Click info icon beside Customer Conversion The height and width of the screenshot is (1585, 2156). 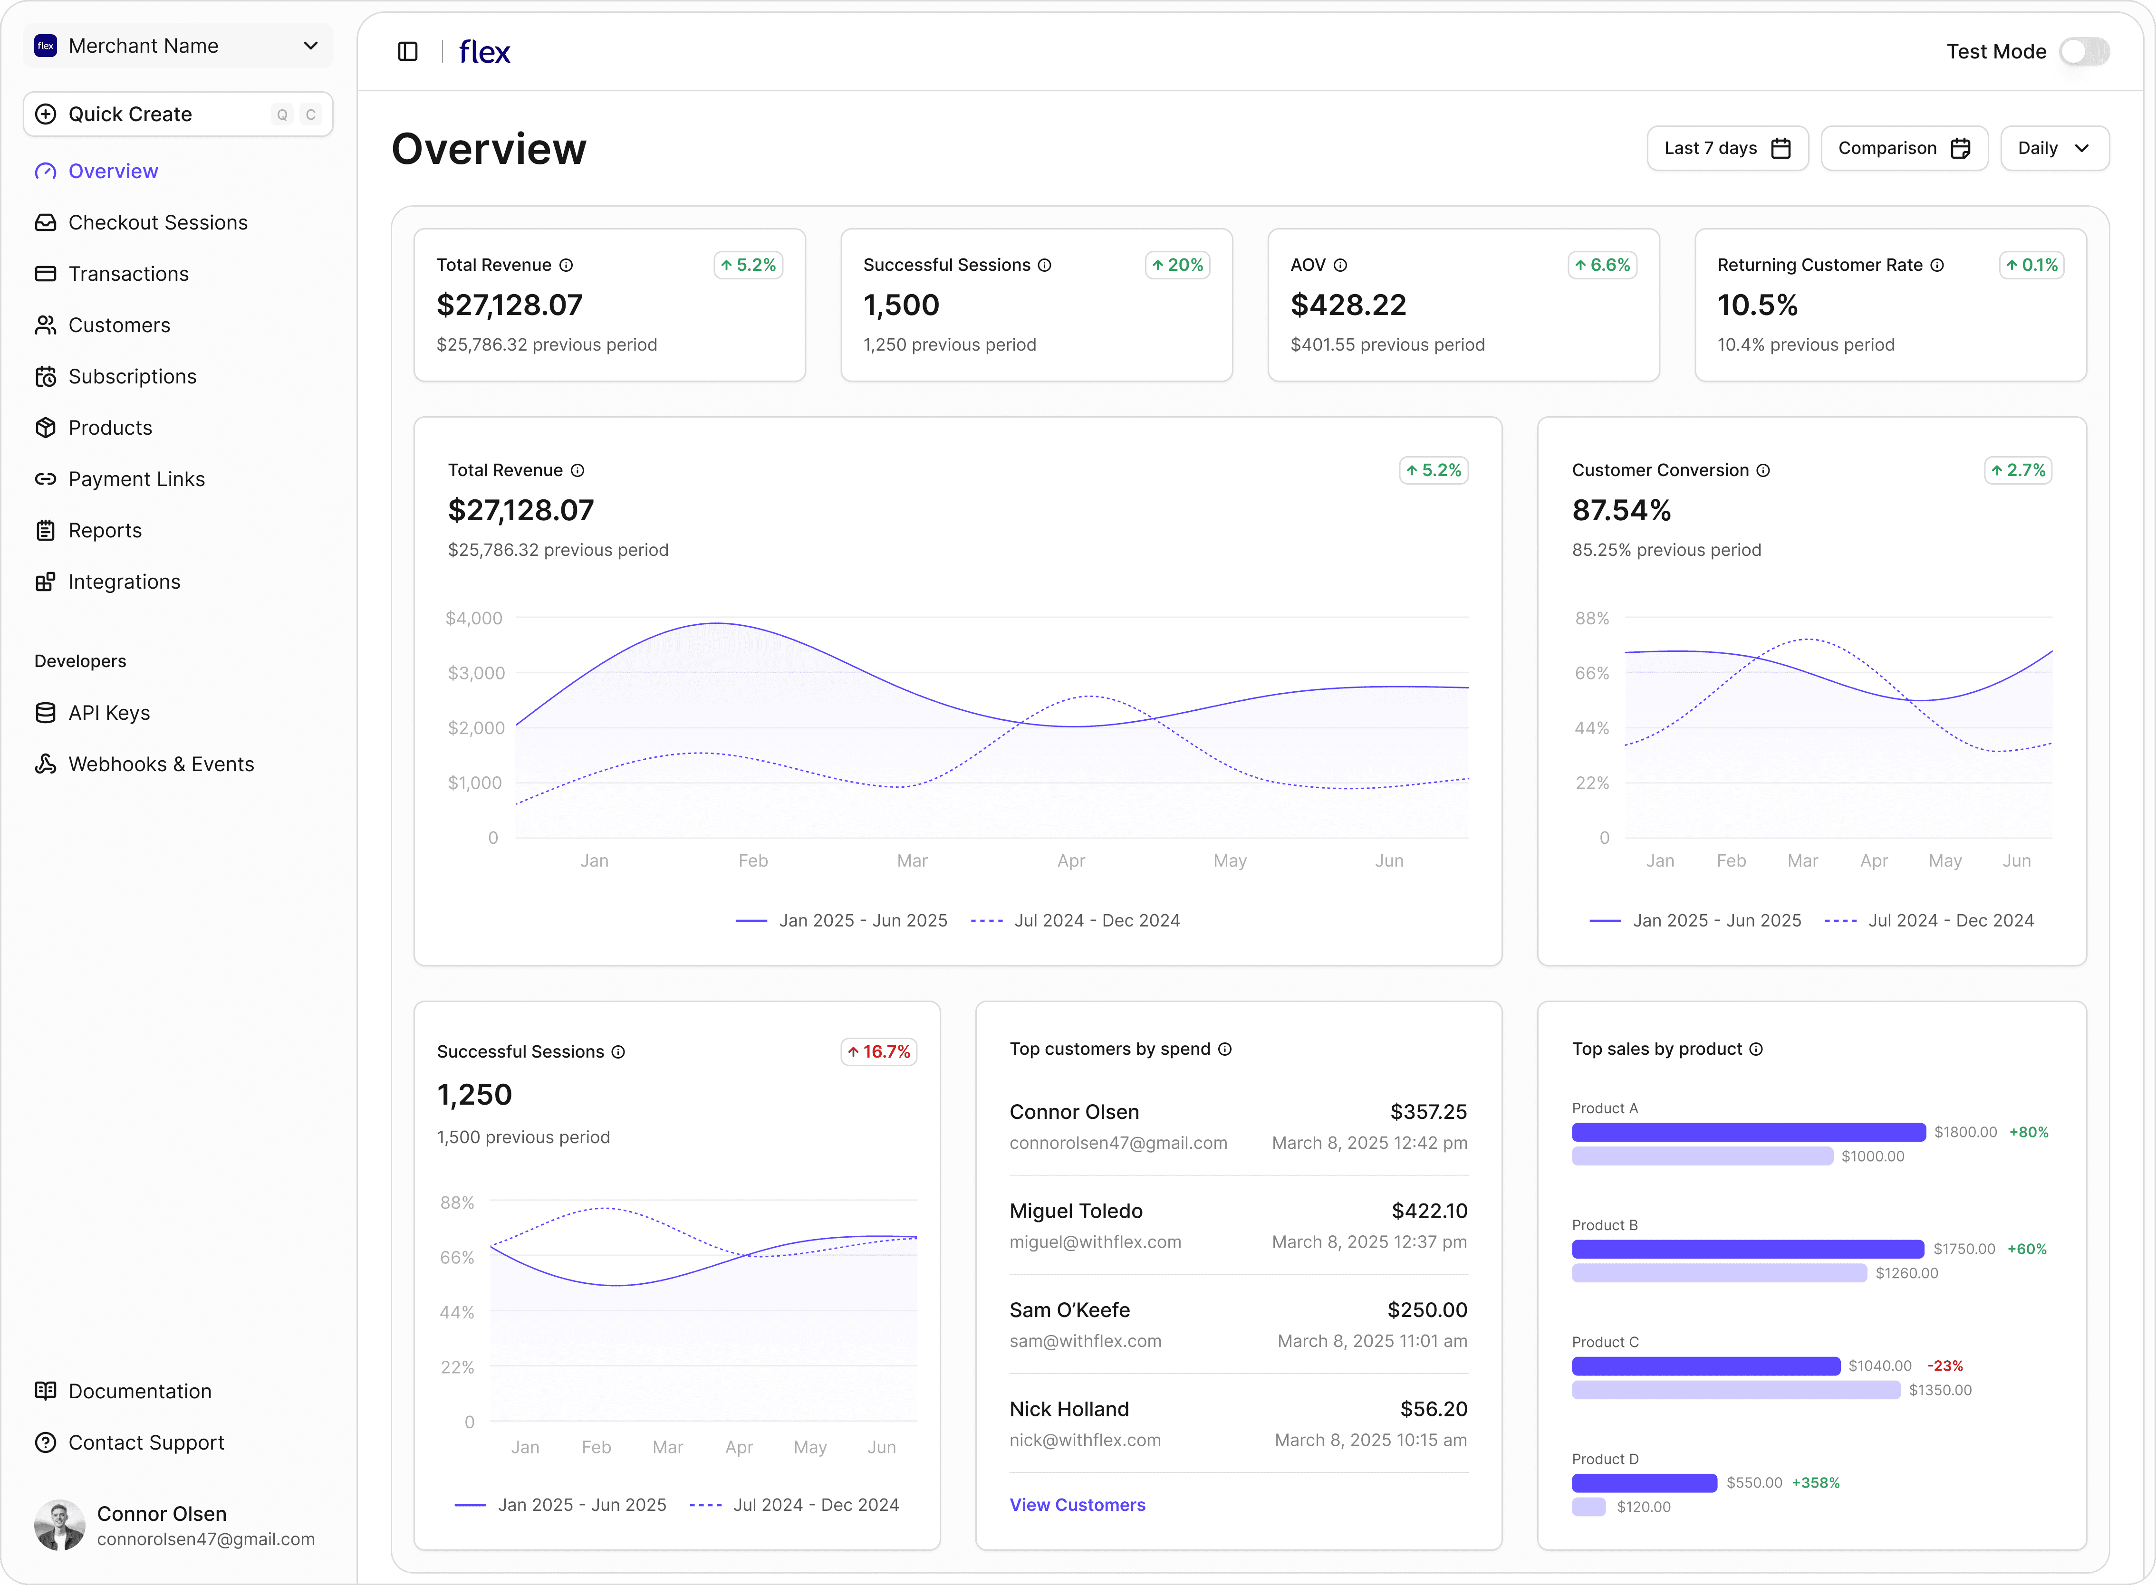(x=1763, y=470)
